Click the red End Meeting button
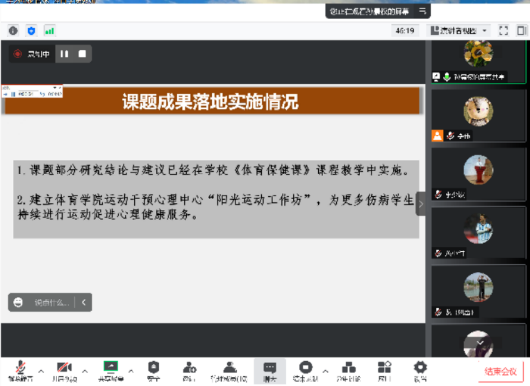530x386 pixels. 501,372
